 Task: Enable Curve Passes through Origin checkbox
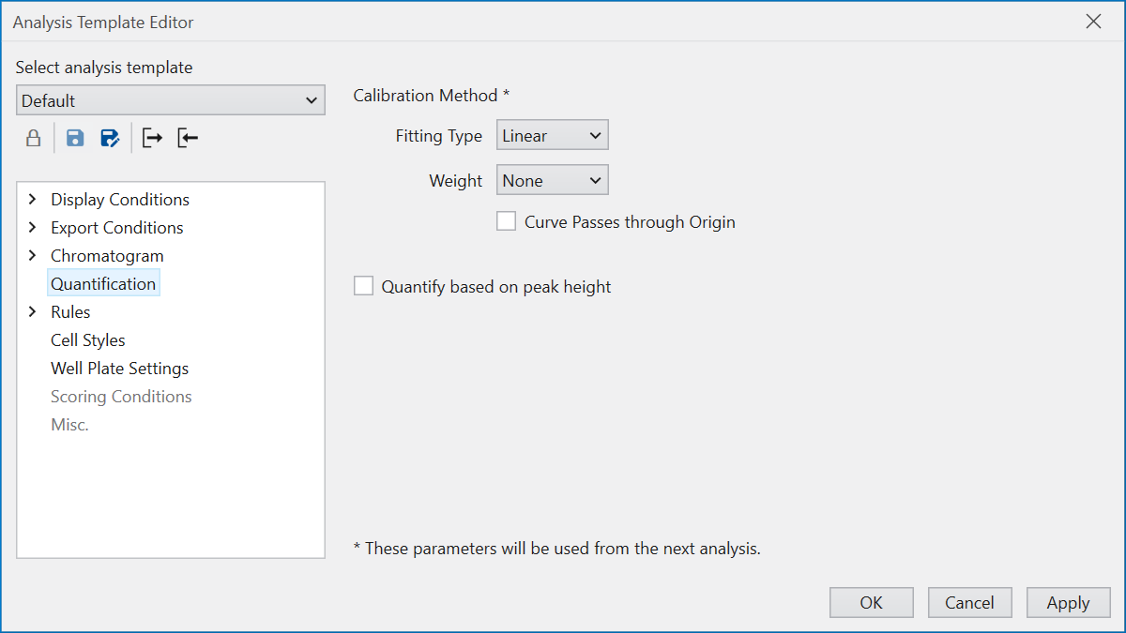pos(507,222)
